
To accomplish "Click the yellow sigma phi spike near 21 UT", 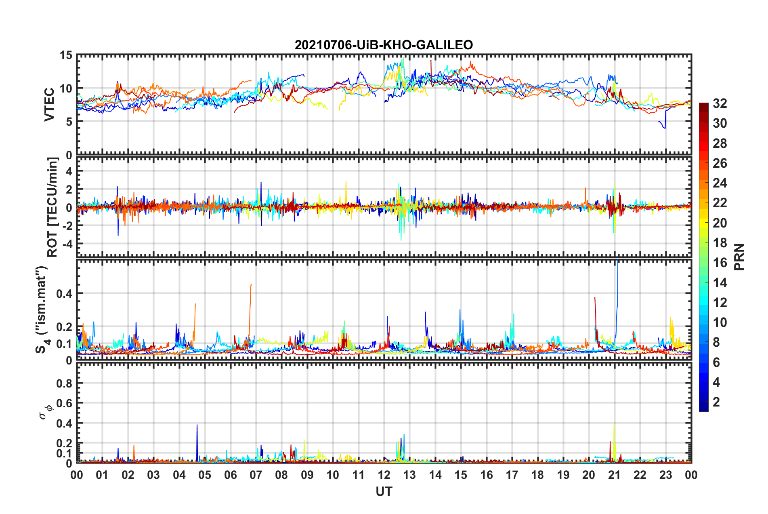I will pos(614,442).
